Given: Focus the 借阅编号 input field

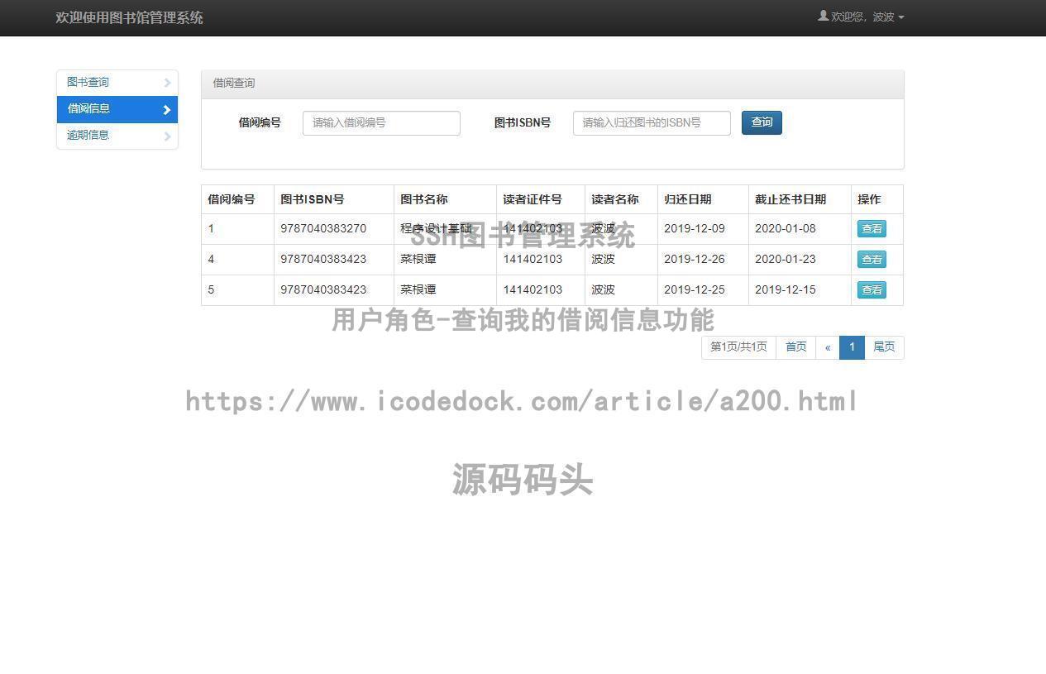Looking at the screenshot, I should [381, 123].
